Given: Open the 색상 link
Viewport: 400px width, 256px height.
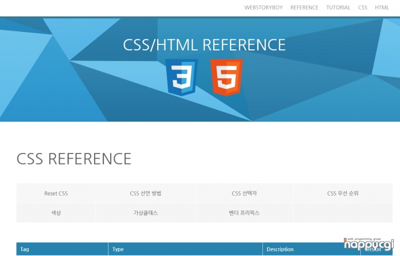Looking at the screenshot, I should (x=56, y=213).
